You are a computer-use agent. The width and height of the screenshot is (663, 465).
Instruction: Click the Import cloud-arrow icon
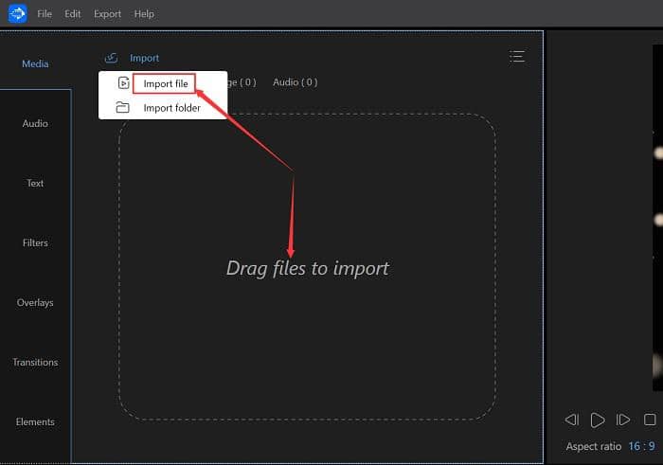(x=111, y=58)
